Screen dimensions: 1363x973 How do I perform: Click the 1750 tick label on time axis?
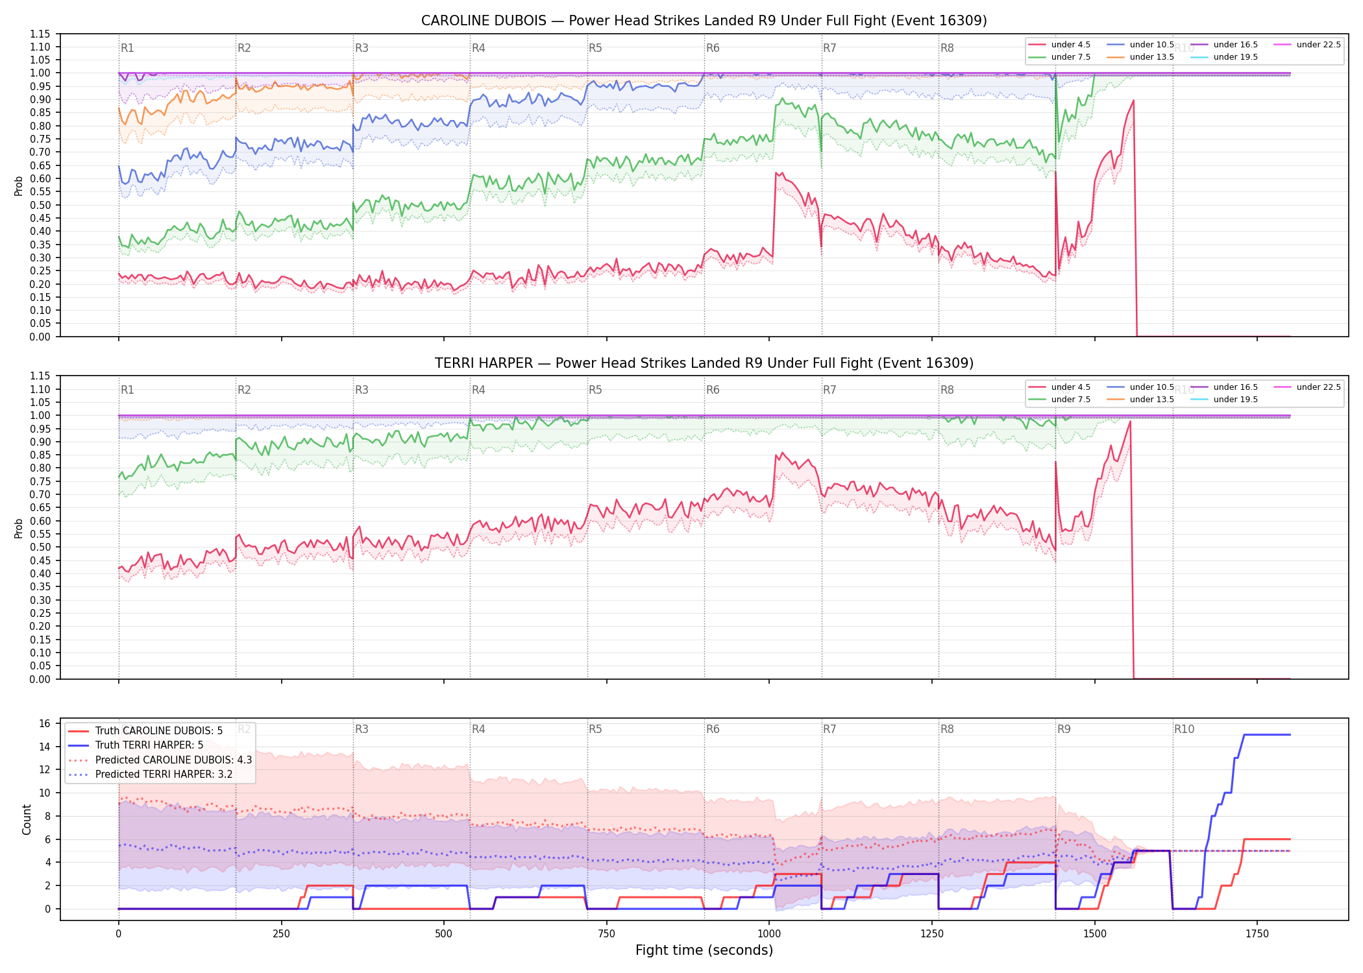(x=1257, y=934)
